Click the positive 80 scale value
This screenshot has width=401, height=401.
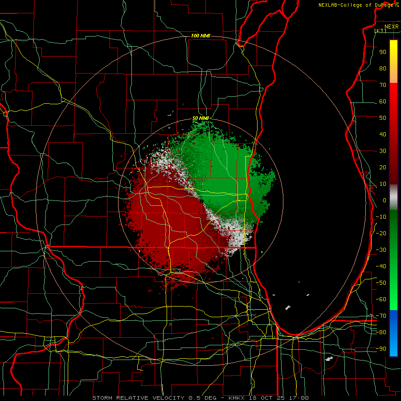pos(383,68)
